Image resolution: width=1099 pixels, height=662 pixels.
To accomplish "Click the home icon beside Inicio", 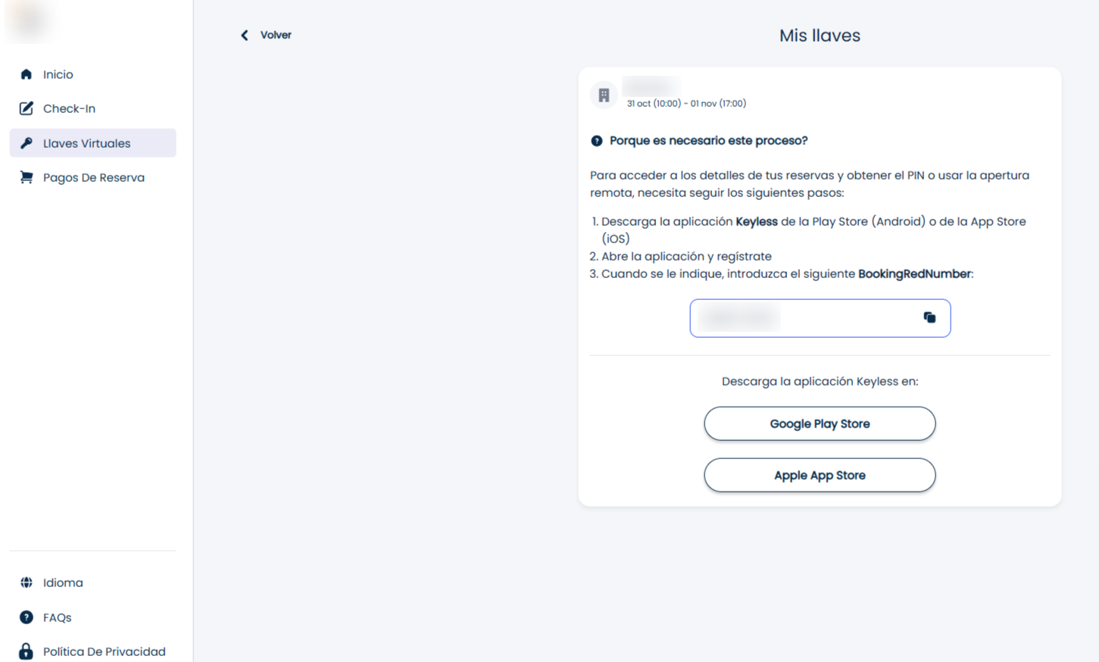I will pyautogui.click(x=27, y=74).
